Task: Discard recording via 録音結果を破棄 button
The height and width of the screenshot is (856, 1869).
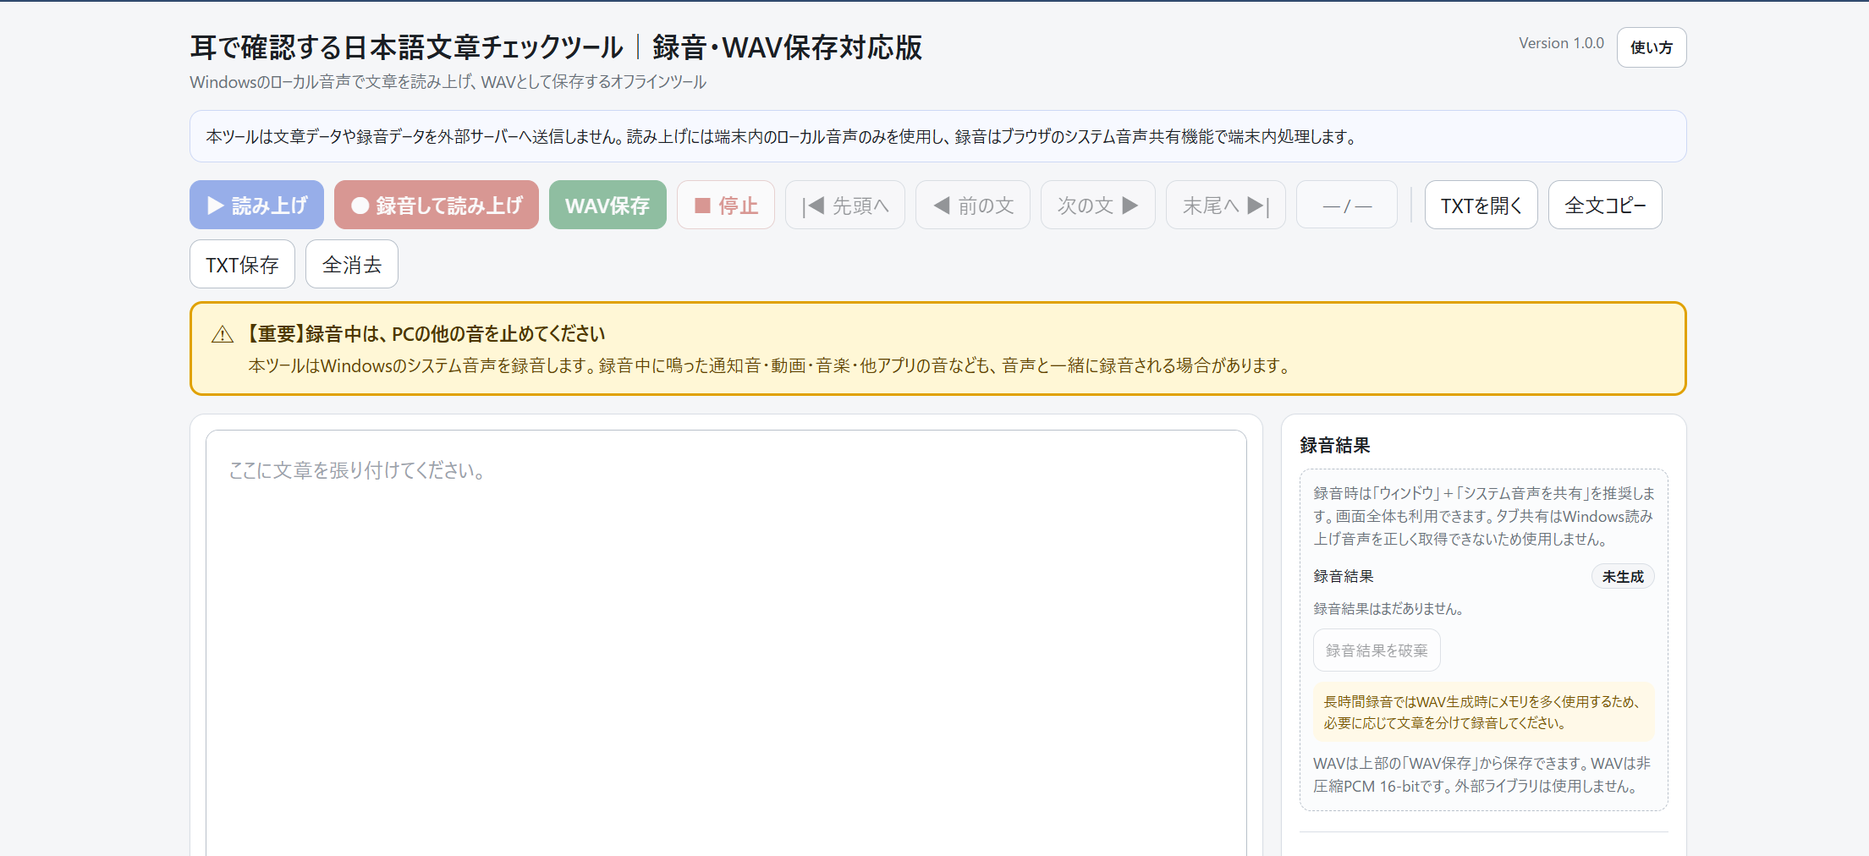Action: (x=1377, y=650)
